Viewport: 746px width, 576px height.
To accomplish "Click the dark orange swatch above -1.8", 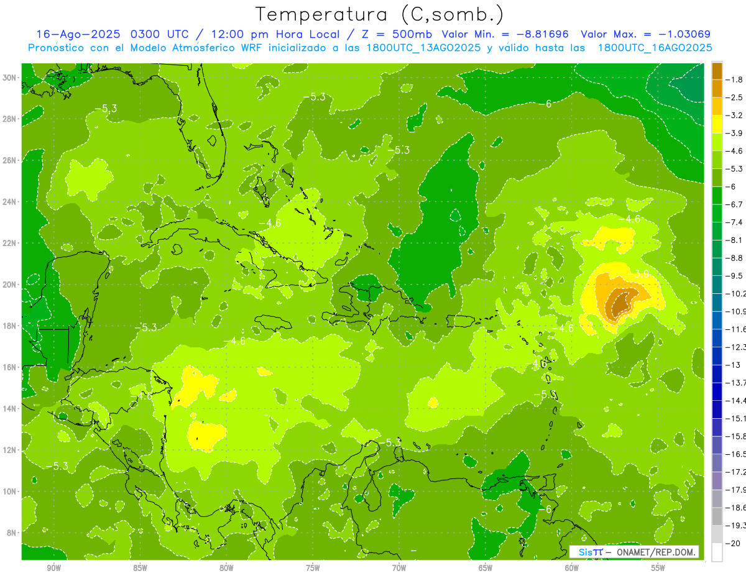I will (x=717, y=71).
